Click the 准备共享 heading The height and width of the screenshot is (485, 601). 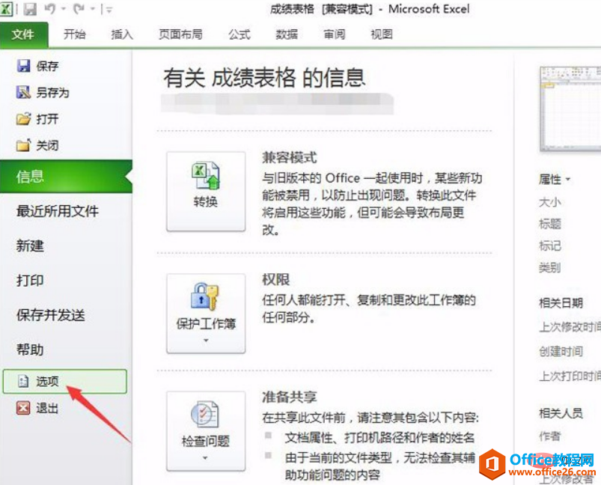pos(290,397)
